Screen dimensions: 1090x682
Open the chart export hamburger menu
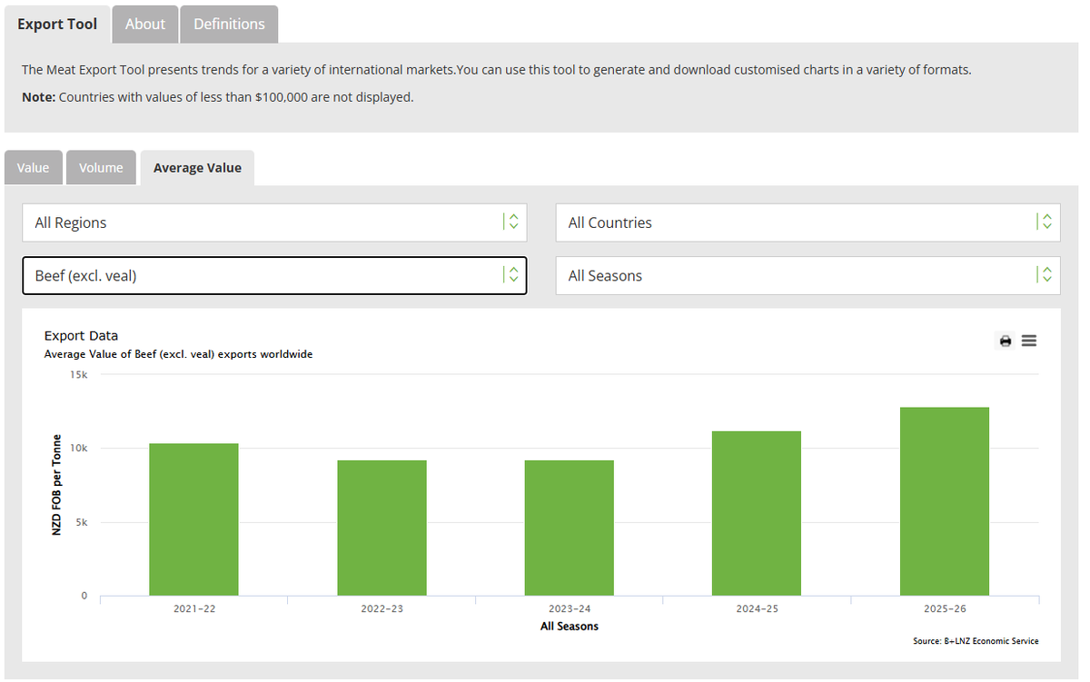1028,341
